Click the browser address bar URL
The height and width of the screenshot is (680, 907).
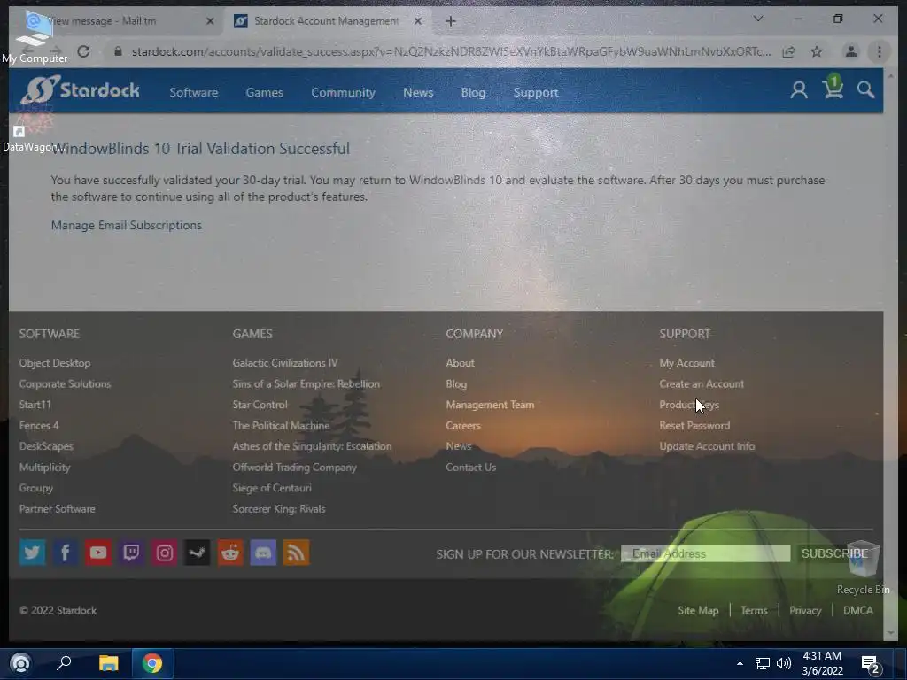coord(451,51)
